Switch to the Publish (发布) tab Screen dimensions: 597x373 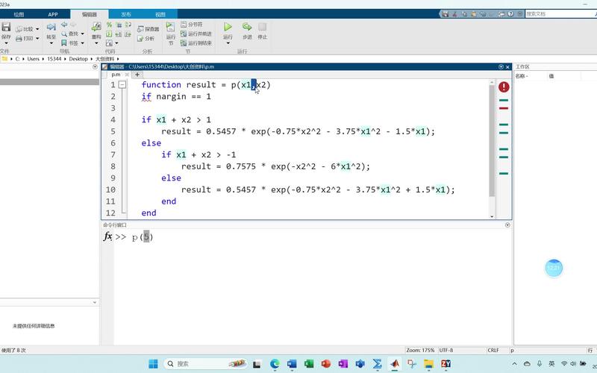point(125,14)
